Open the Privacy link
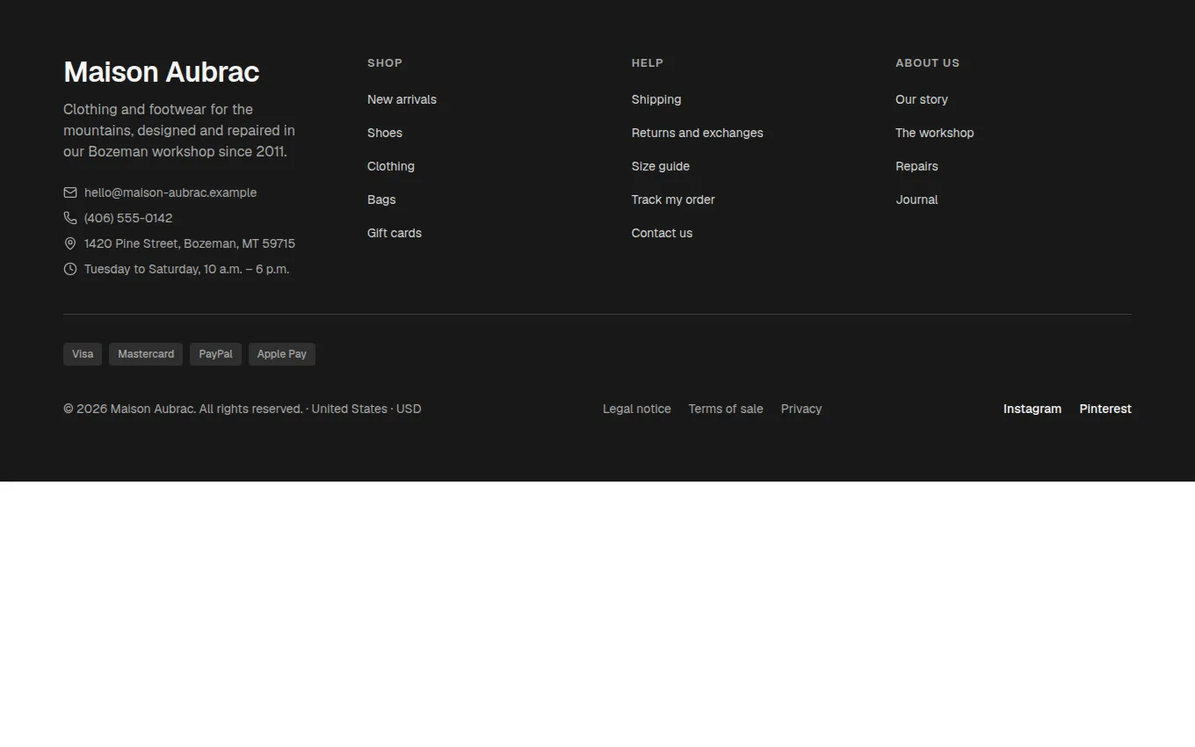Screen dimensions: 1195x747 (x=801, y=409)
